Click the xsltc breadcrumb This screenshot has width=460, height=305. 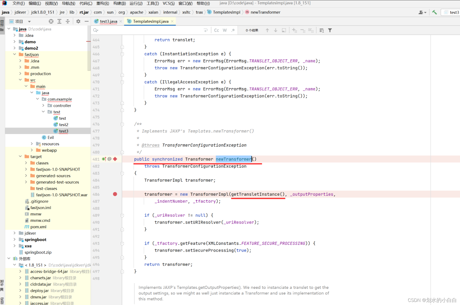[x=186, y=12]
